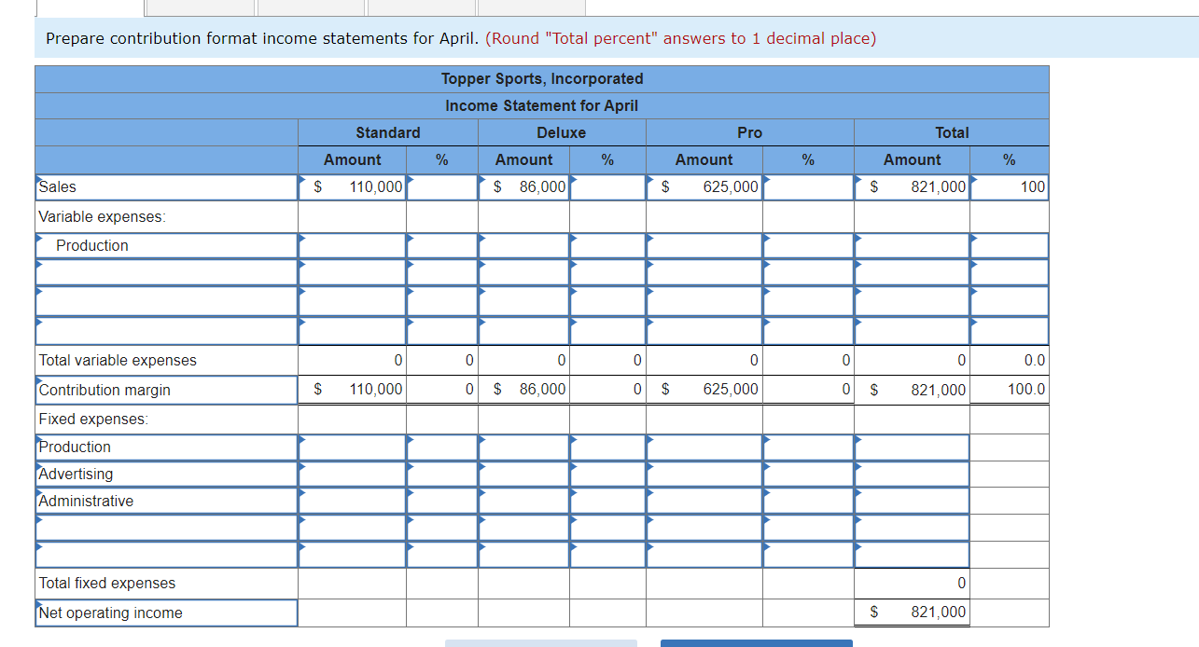Click the Pro Contribution margin value 625,000
Viewport: 1199px width, 647px height.
pyautogui.click(x=731, y=389)
